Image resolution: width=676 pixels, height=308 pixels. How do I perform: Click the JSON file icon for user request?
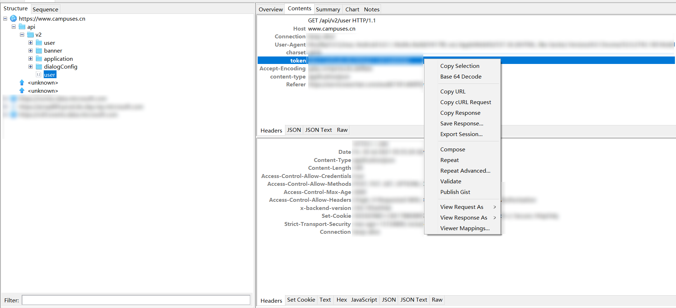point(39,75)
